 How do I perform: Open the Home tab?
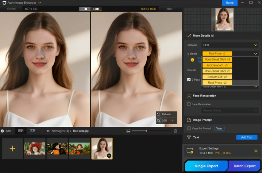[230, 3]
